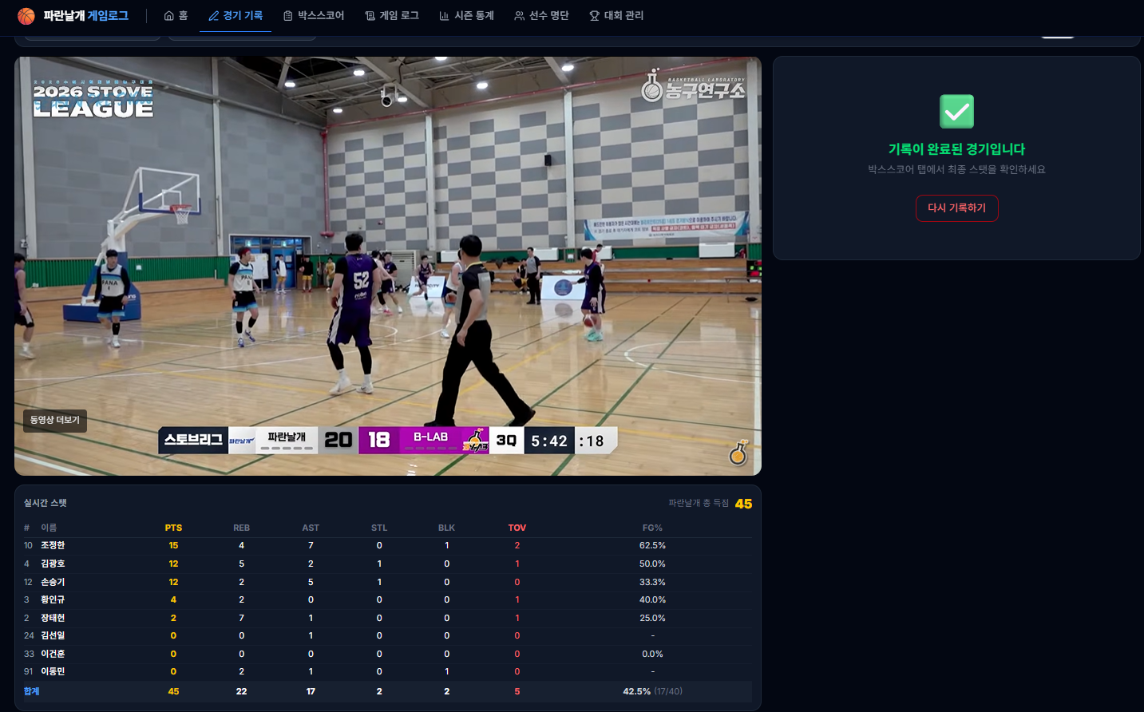Image resolution: width=1144 pixels, height=712 pixels.
Task: Click the 동영상 더보기 button
Action: click(55, 420)
